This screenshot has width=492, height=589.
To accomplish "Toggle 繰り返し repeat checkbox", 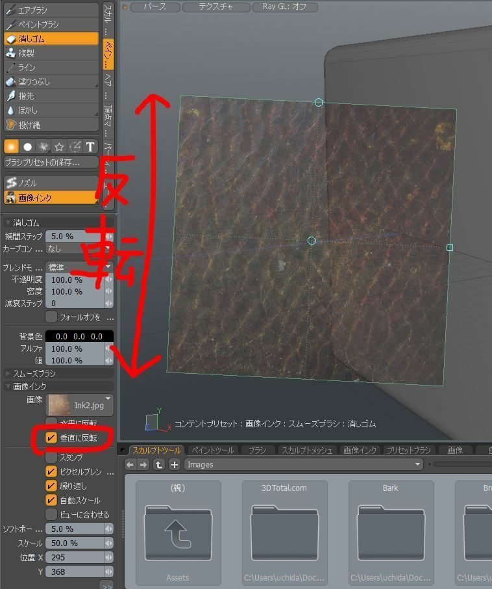I will (51, 486).
